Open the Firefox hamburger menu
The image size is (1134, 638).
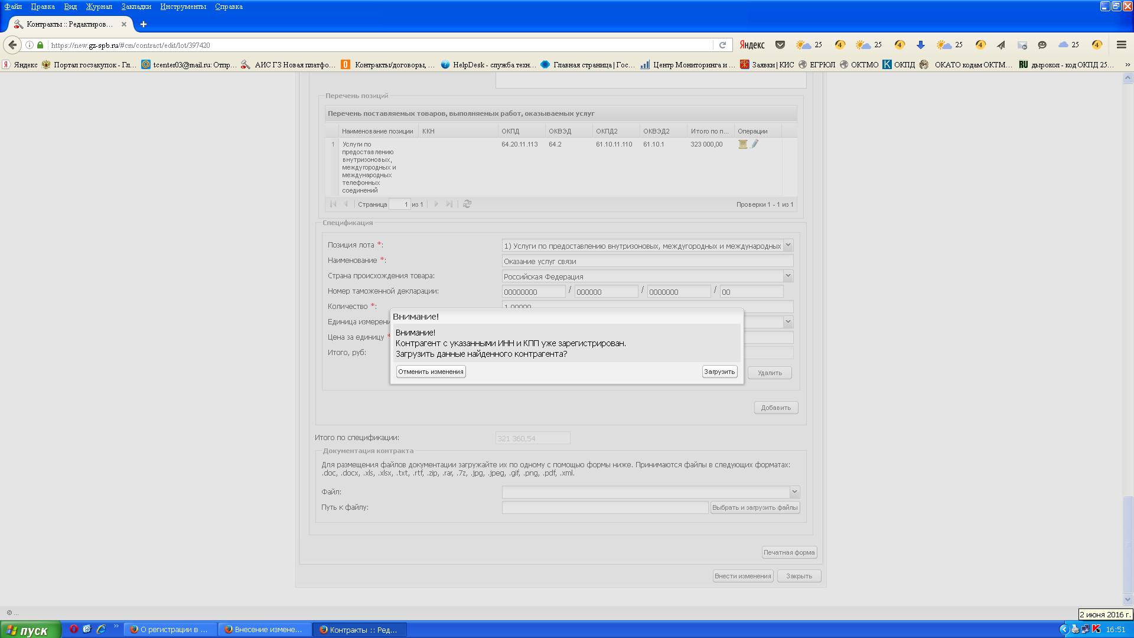[x=1121, y=45]
